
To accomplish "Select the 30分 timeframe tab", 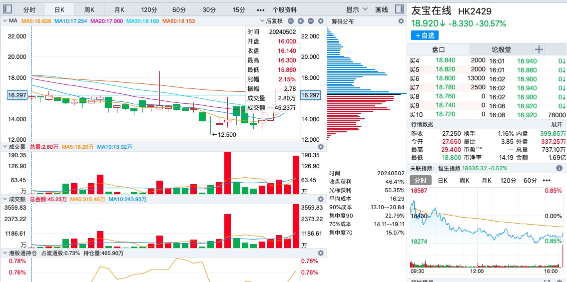I will tap(209, 10).
